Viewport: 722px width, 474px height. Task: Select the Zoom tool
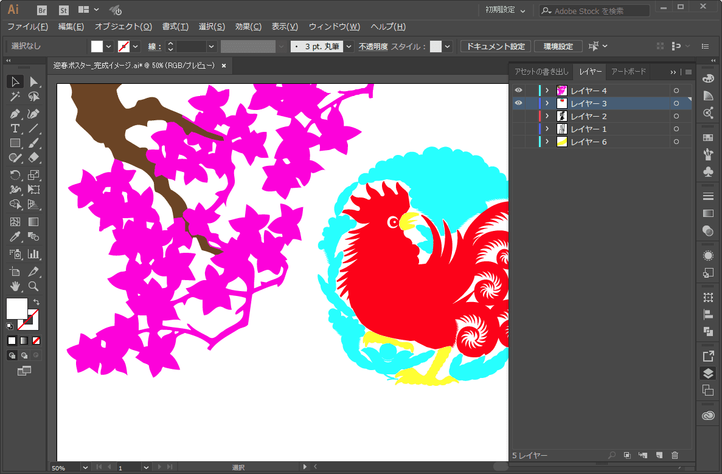tap(33, 286)
